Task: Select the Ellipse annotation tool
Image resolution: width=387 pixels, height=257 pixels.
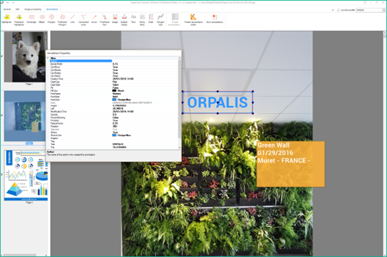Action: coord(42,19)
